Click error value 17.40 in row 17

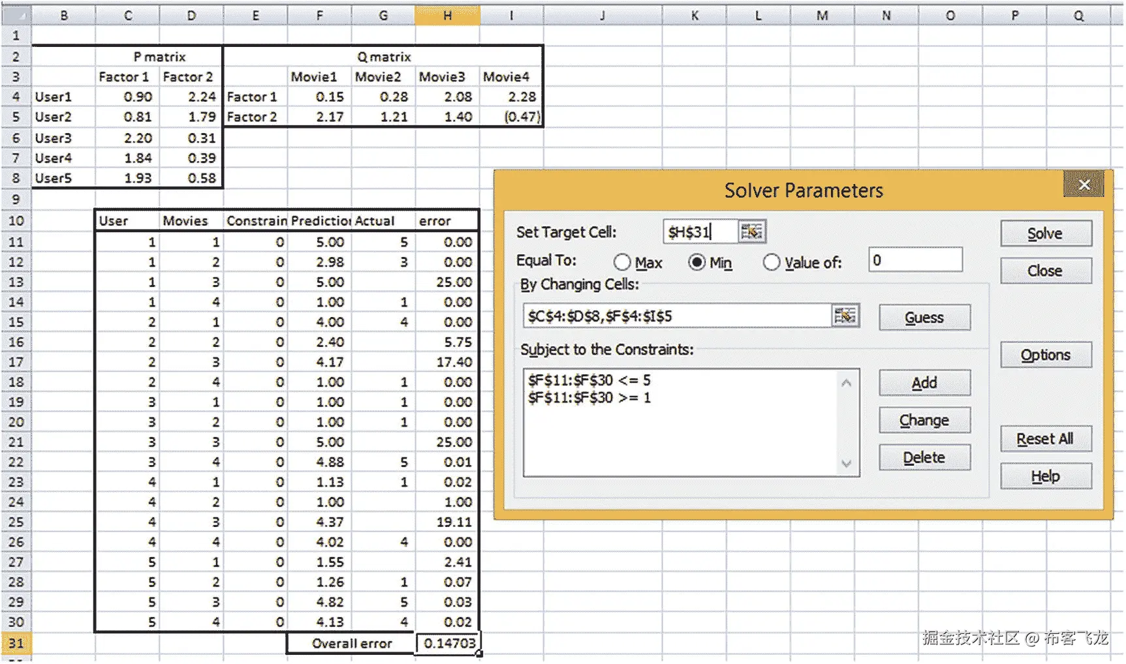(x=448, y=362)
